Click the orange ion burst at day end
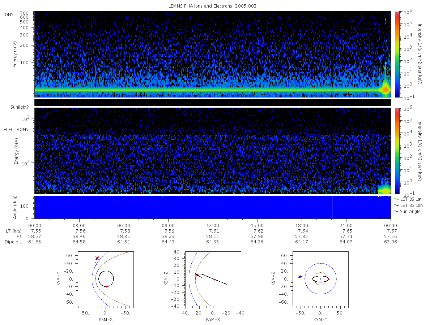Screen dimensions: 434x325 coord(386,88)
